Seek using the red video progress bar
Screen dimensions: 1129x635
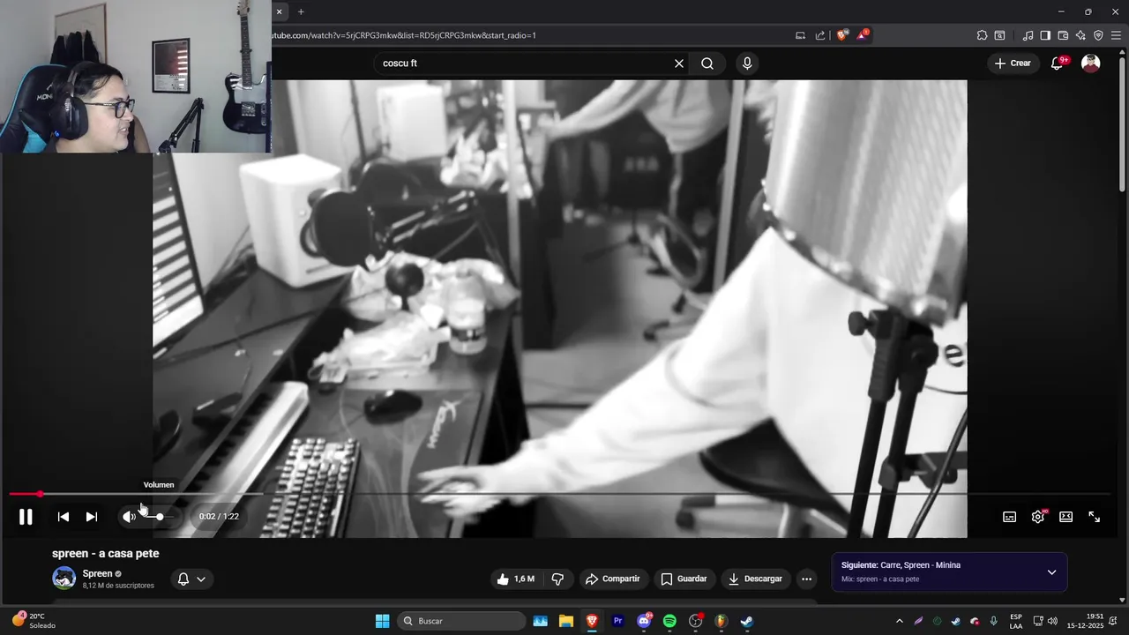pos(559,494)
